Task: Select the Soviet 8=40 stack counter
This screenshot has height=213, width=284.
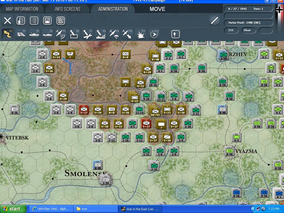Action: click(x=155, y=55)
